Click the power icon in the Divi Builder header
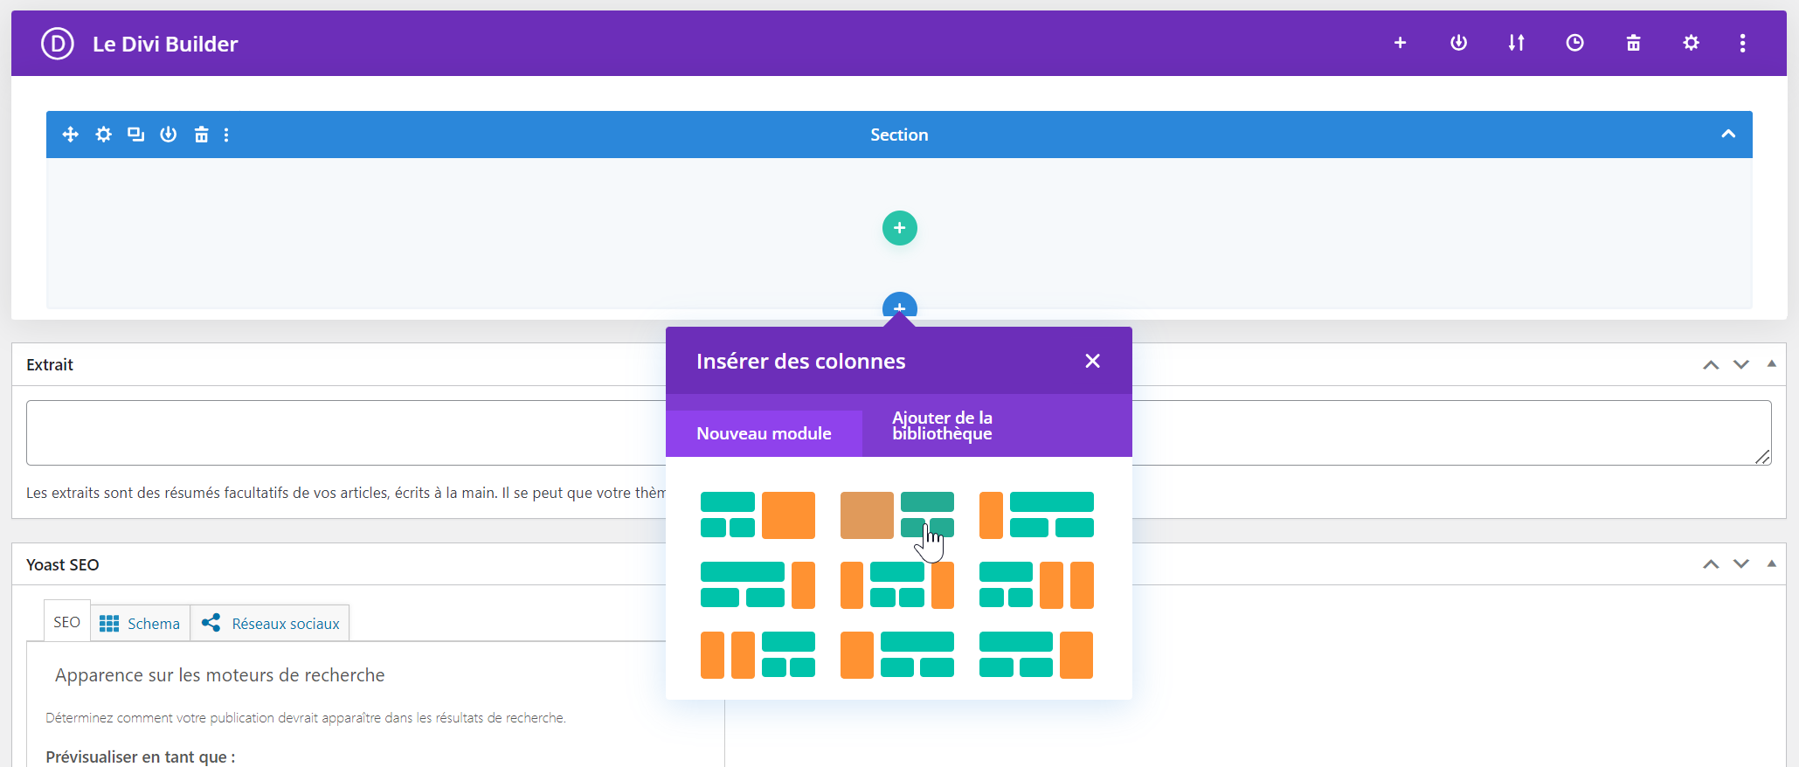 [x=1458, y=43]
